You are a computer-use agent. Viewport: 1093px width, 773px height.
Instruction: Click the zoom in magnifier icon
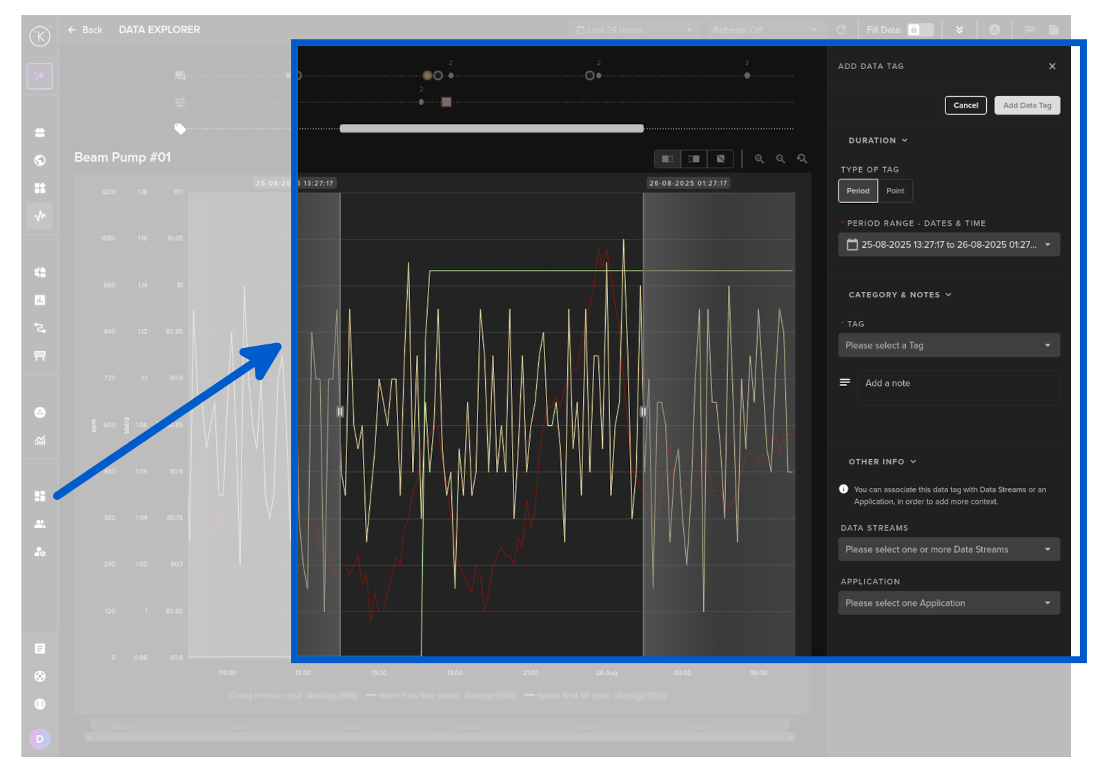[759, 159]
